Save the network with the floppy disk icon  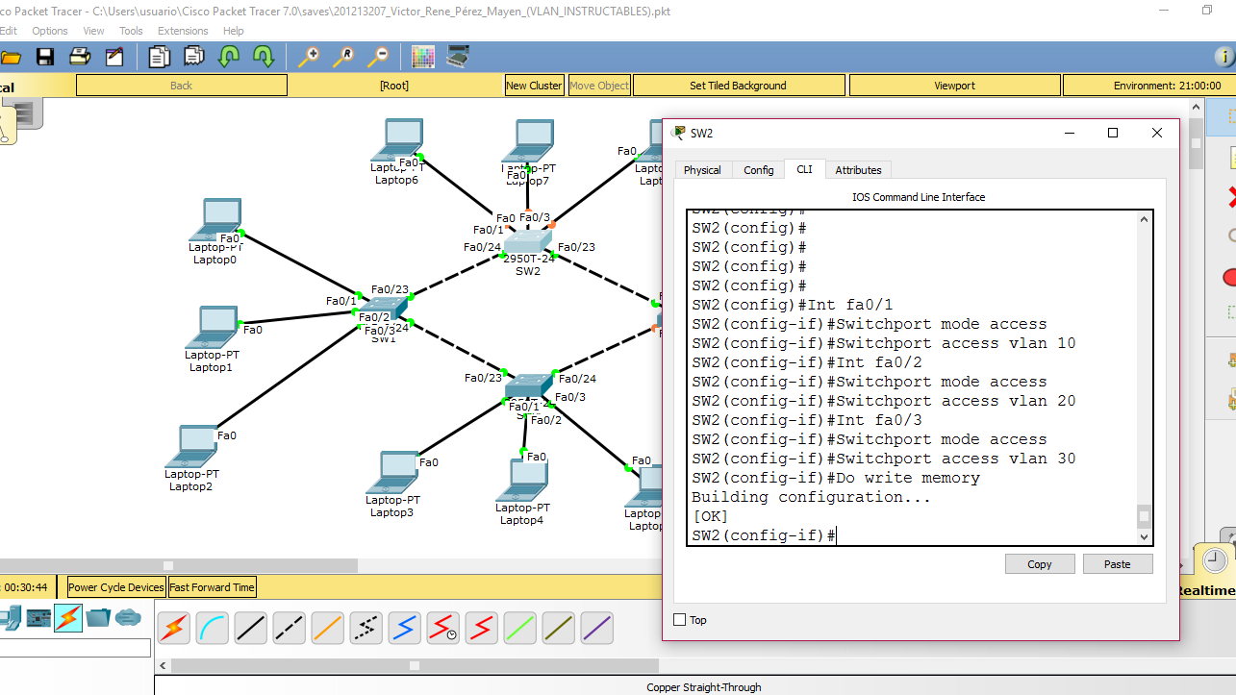[x=45, y=57]
